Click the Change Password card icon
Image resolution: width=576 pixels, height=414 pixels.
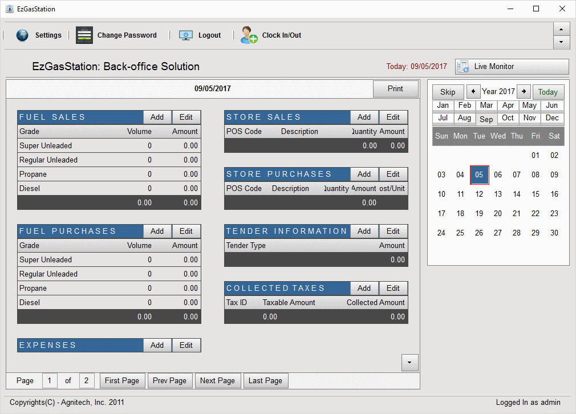coord(84,35)
